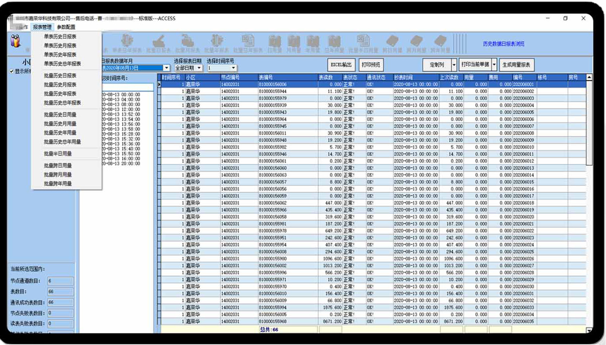Click the 生成用量报表 button

tap(516, 65)
